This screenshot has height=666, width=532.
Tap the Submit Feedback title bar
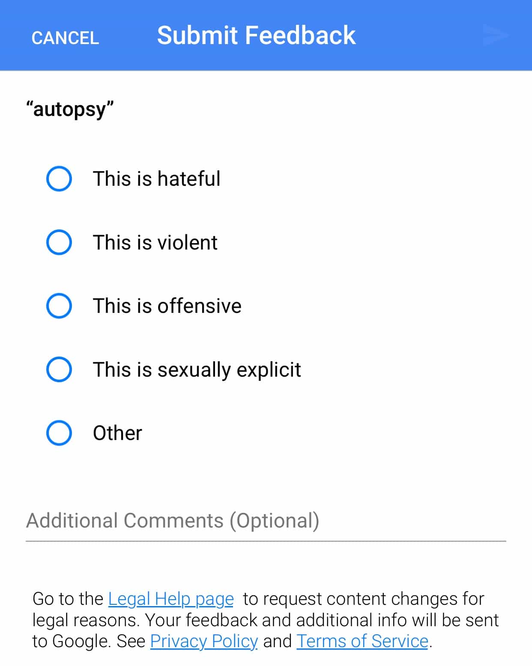[x=256, y=35]
